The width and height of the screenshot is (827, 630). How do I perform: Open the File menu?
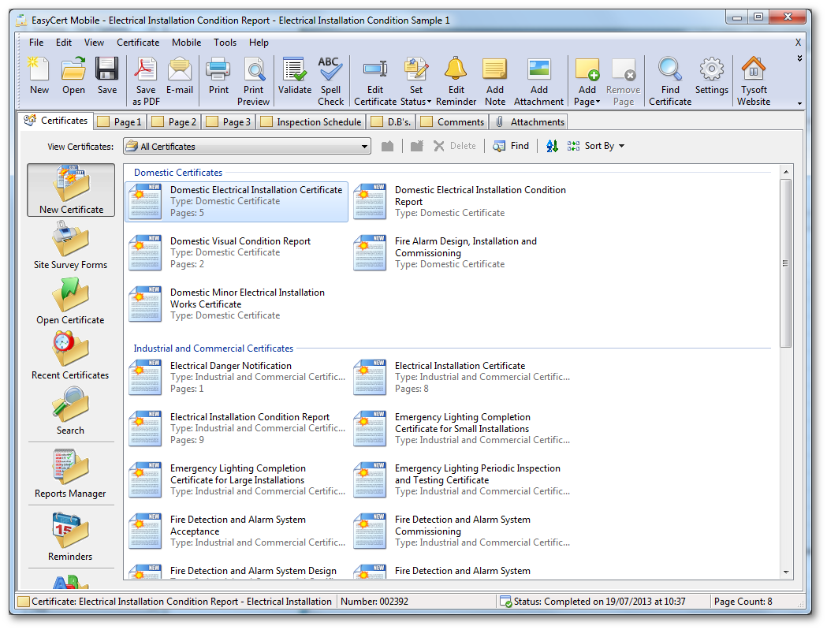coord(36,43)
